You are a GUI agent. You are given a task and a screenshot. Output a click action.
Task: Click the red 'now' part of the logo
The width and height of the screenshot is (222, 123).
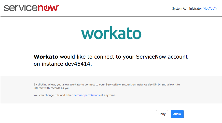[48, 8]
